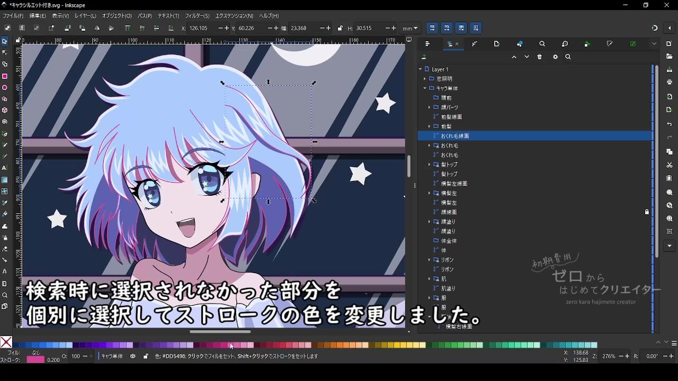Select the Gradient tool
Image resolution: width=678 pixels, height=381 pixels.
[x=5, y=179]
